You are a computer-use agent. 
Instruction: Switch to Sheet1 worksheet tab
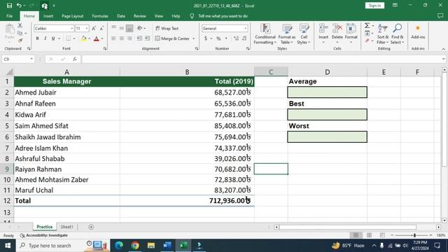click(67, 227)
